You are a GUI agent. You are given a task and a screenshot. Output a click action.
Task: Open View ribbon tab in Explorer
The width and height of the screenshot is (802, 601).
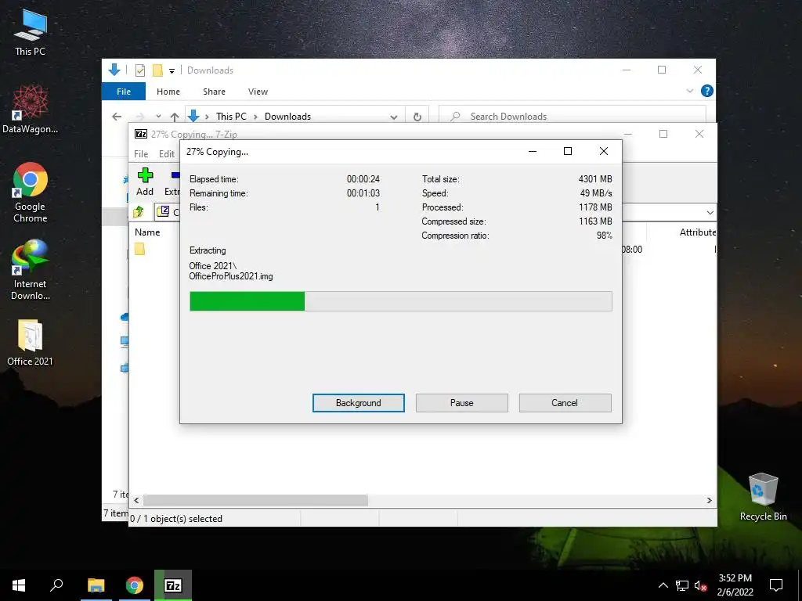[x=258, y=92]
